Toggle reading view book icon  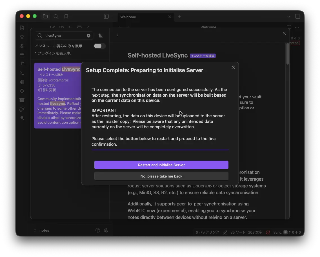289,27
